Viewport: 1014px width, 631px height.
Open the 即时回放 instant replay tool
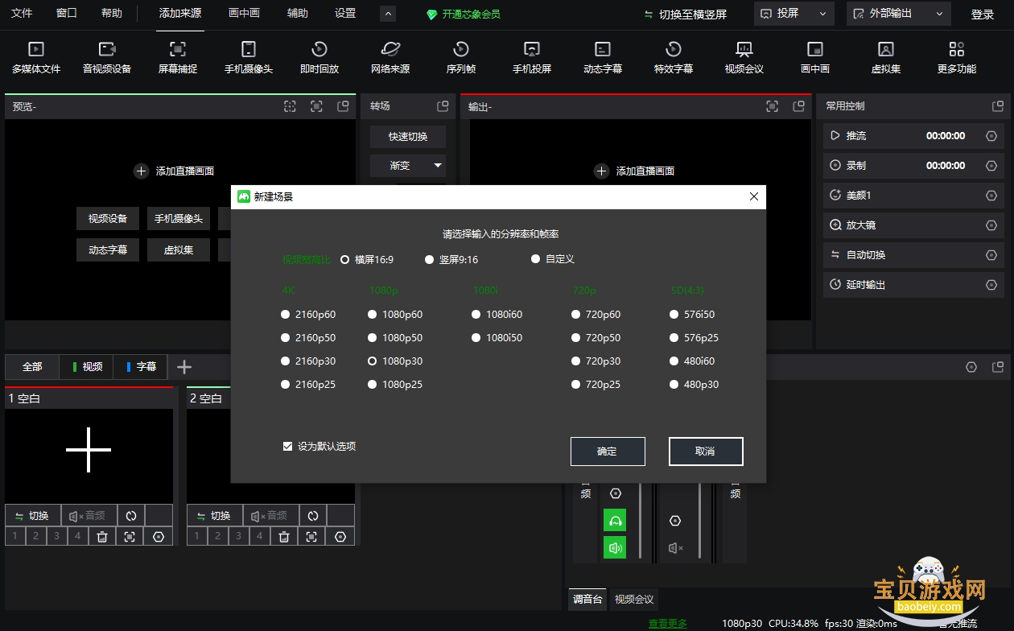[319, 58]
